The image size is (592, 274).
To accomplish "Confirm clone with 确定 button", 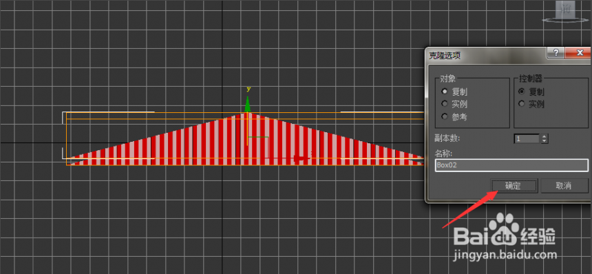I will [514, 186].
